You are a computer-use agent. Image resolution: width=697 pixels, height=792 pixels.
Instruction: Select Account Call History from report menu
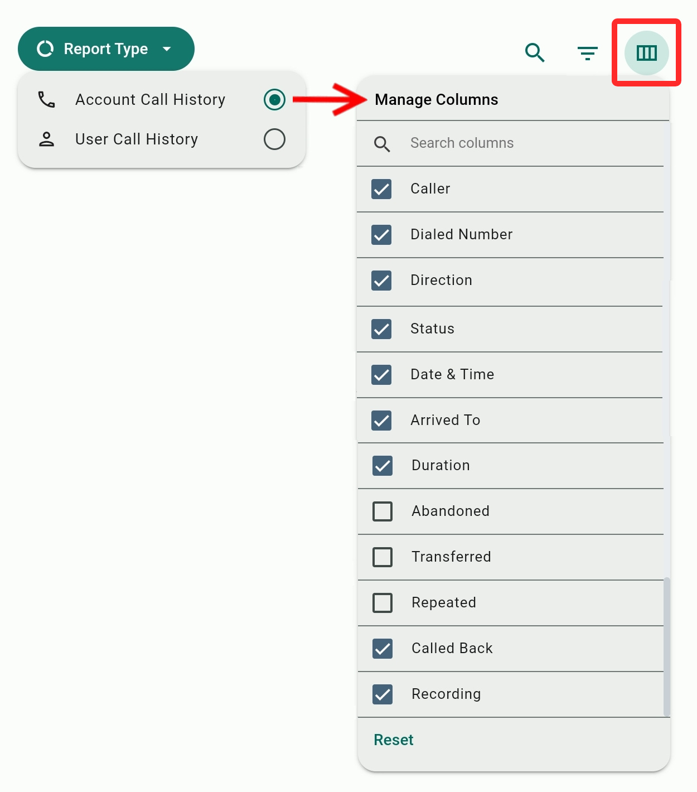pos(150,100)
